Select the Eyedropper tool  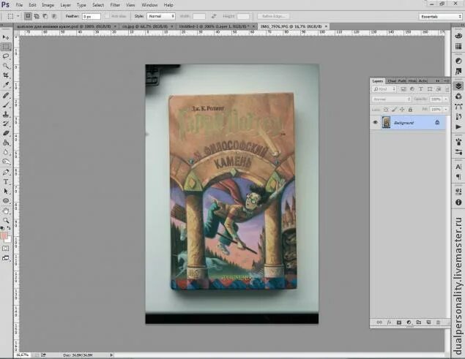(x=6, y=85)
